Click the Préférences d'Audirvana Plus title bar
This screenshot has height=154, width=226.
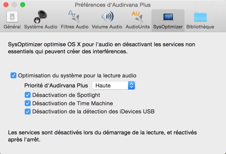[113, 5]
